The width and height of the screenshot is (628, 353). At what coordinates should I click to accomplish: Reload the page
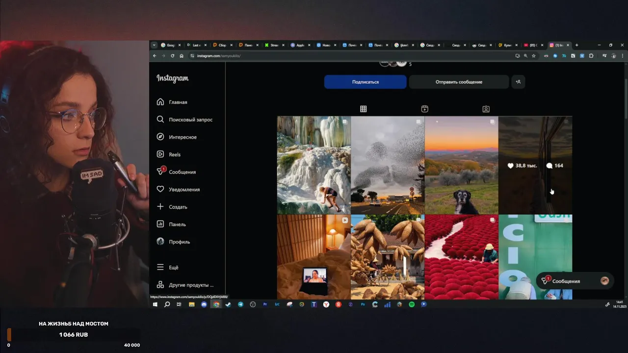(x=172, y=56)
